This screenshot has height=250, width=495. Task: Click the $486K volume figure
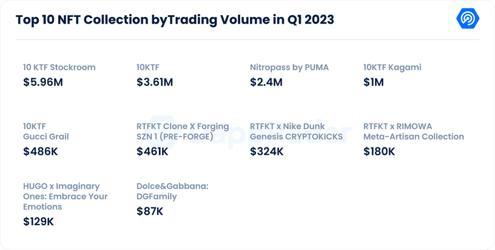click(x=40, y=151)
